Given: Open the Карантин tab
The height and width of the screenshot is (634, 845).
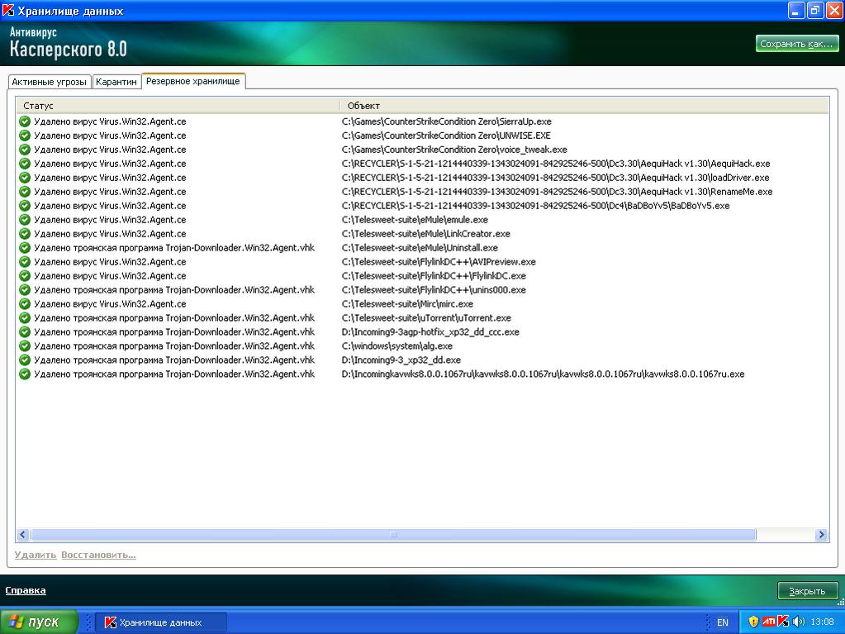Looking at the screenshot, I should (x=116, y=82).
